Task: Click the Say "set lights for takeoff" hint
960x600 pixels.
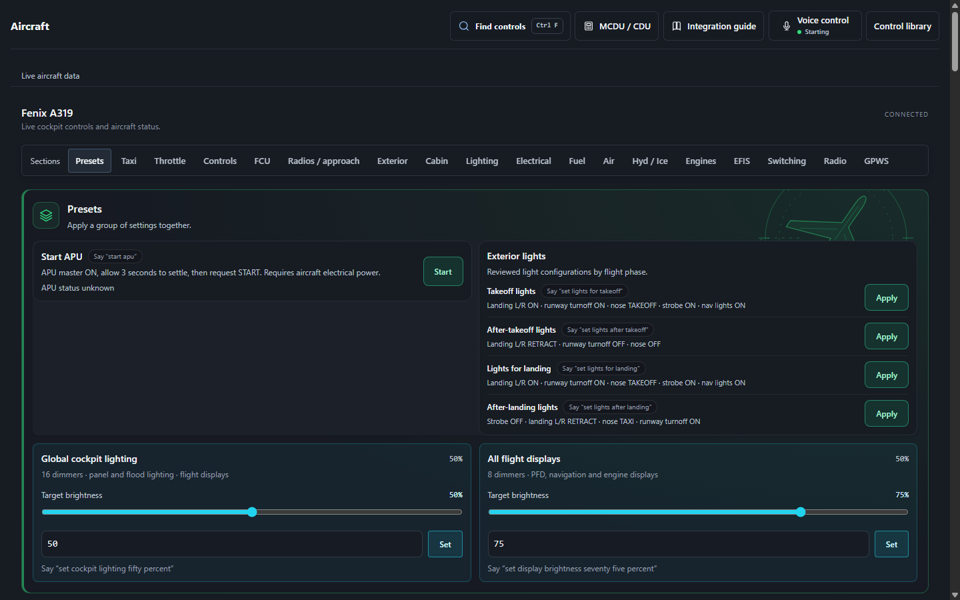Action: pos(585,291)
